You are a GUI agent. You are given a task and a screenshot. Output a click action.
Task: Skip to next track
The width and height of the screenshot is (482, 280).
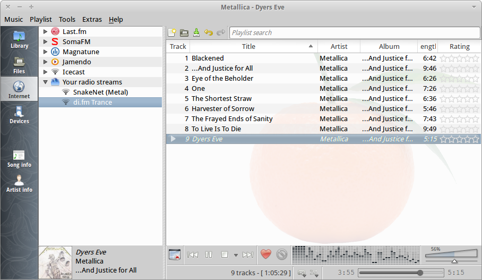[x=248, y=255]
